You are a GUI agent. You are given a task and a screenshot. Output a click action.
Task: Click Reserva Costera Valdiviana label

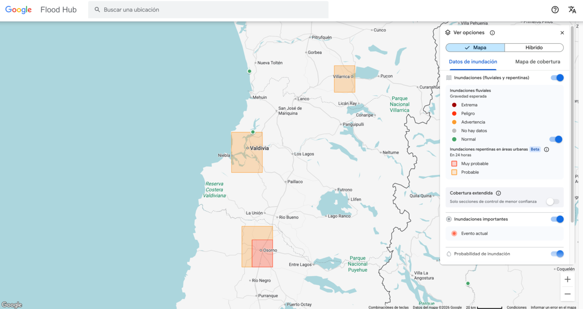point(215,190)
